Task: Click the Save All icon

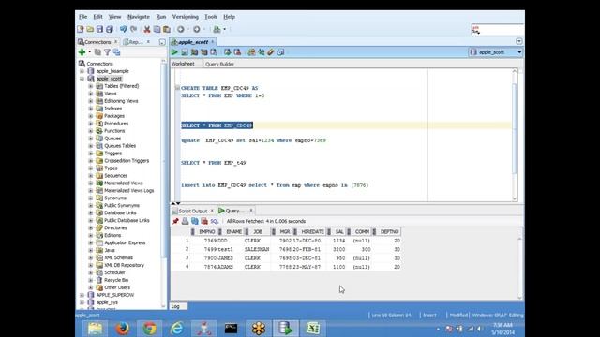Action: point(110,29)
